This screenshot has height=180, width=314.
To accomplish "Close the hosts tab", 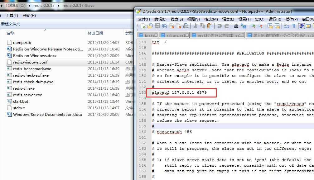I will click(x=156, y=35).
